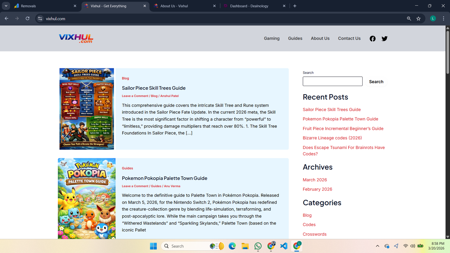This screenshot has width=450, height=253.
Task: Expand the tab search dropdown arrow
Action: (x=6, y=6)
